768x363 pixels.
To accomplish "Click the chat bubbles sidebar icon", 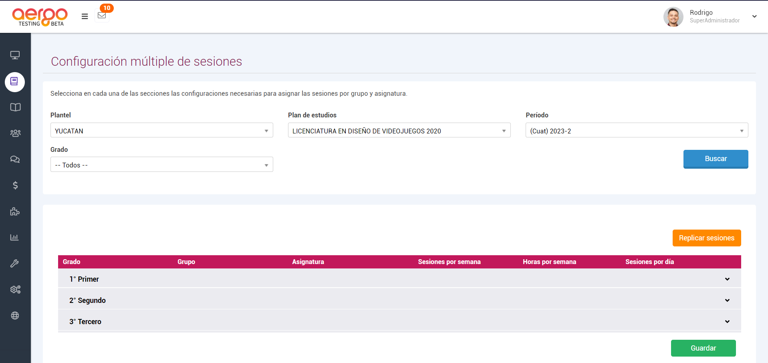I will tap(15, 159).
